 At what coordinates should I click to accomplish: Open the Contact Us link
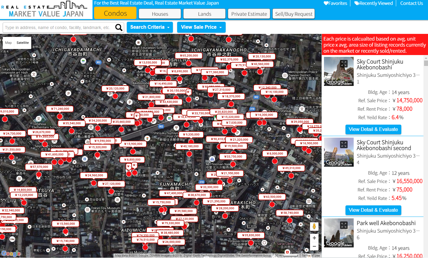point(411,3)
